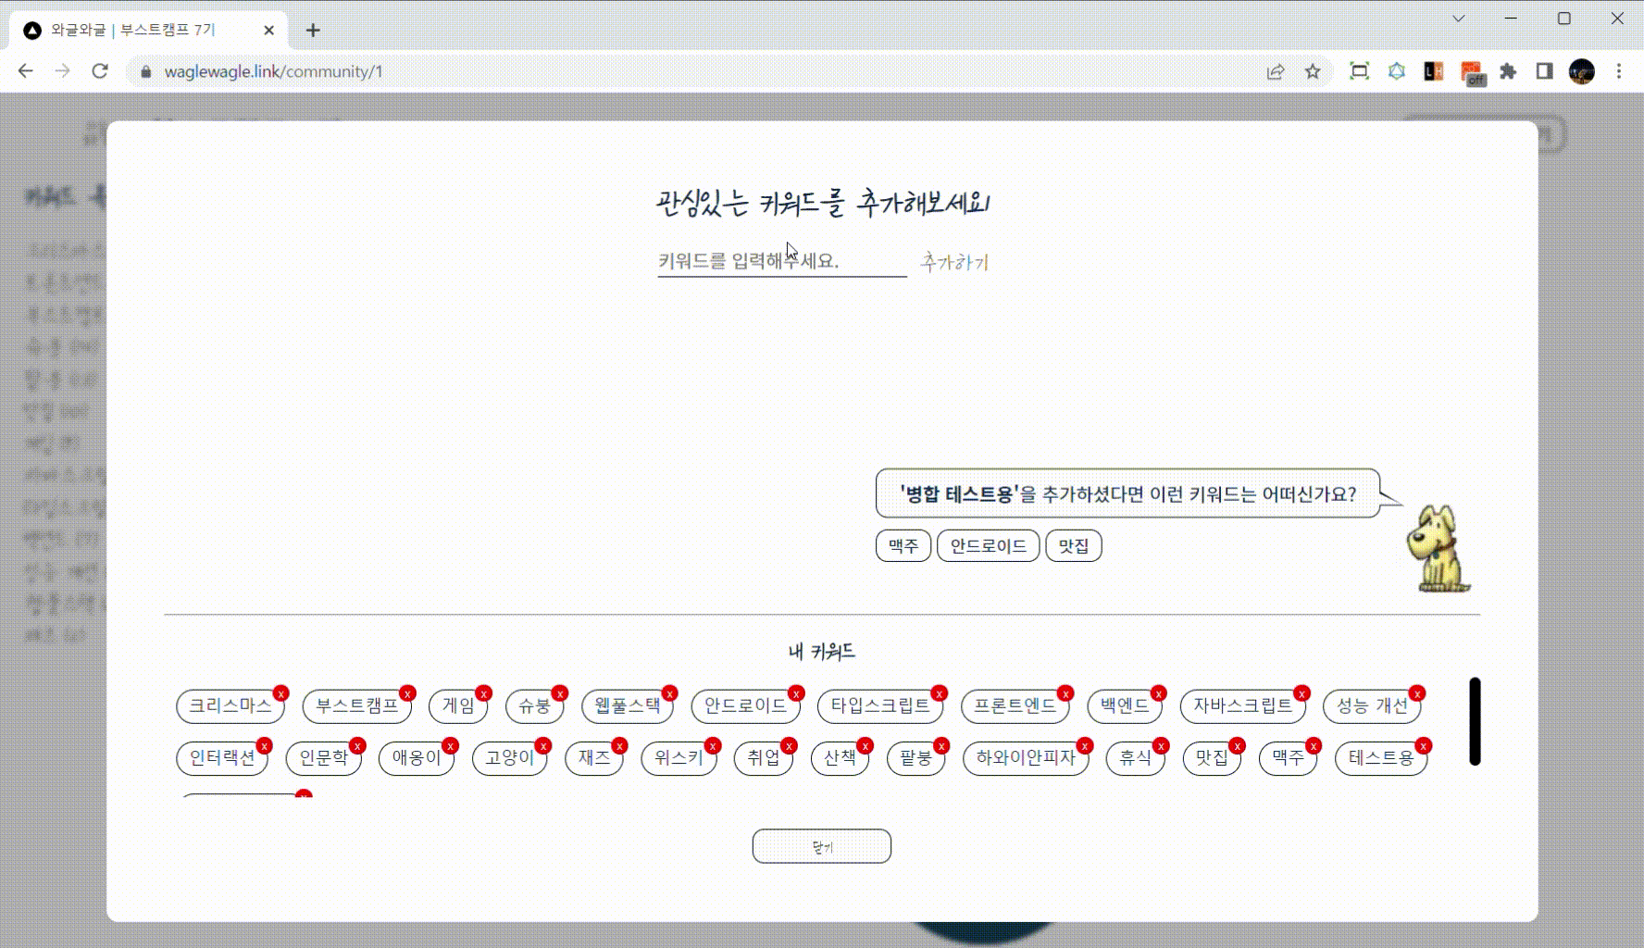Open the green-cornered screen capture extension
1644x948 pixels.
tap(1359, 71)
